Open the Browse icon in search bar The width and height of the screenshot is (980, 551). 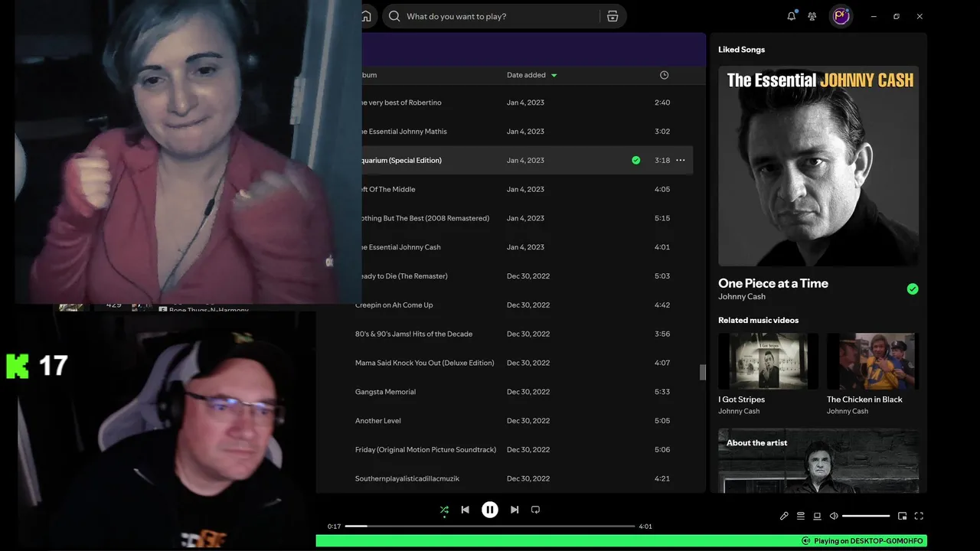(612, 16)
